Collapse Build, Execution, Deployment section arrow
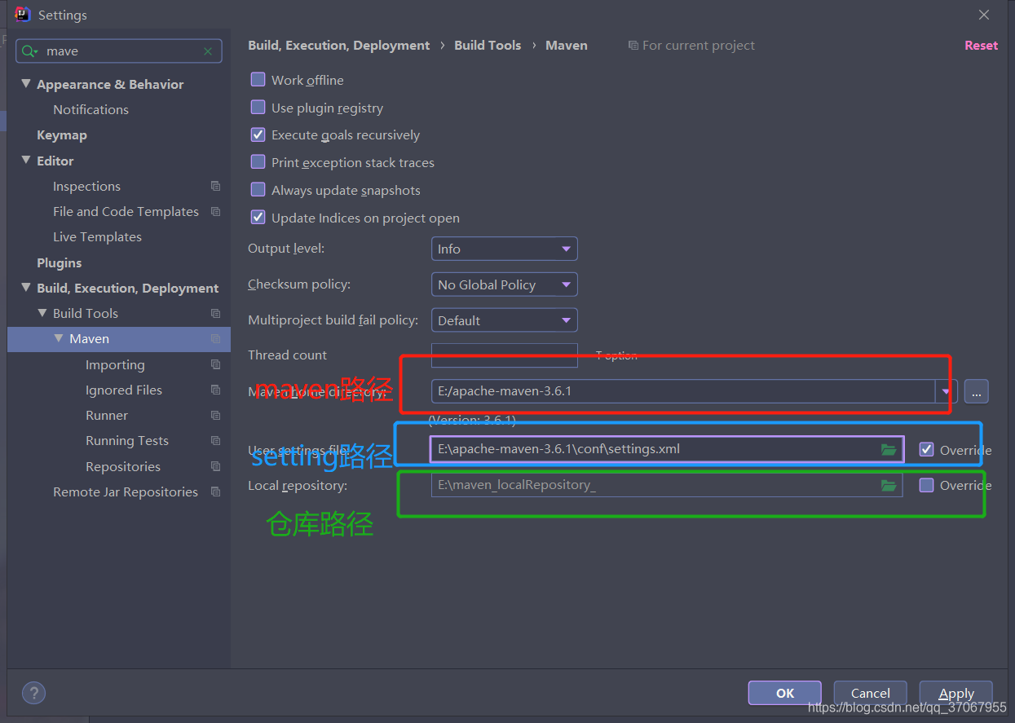 (26, 288)
